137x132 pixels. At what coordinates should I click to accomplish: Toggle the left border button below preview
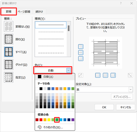point(98,75)
